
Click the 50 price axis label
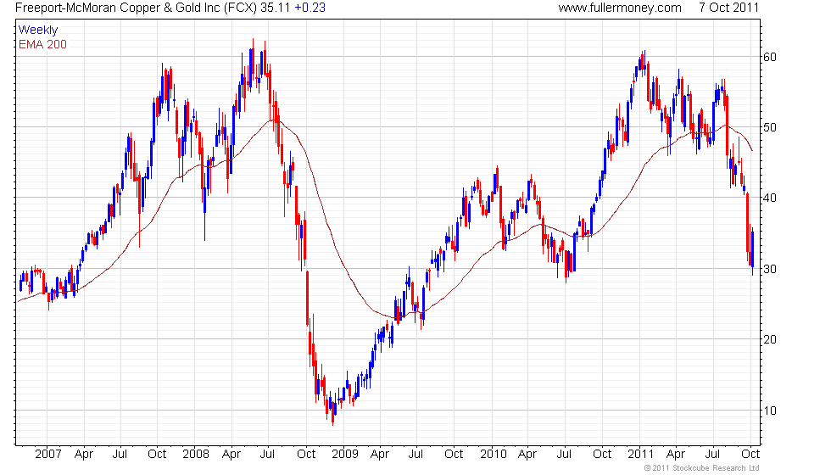point(770,128)
